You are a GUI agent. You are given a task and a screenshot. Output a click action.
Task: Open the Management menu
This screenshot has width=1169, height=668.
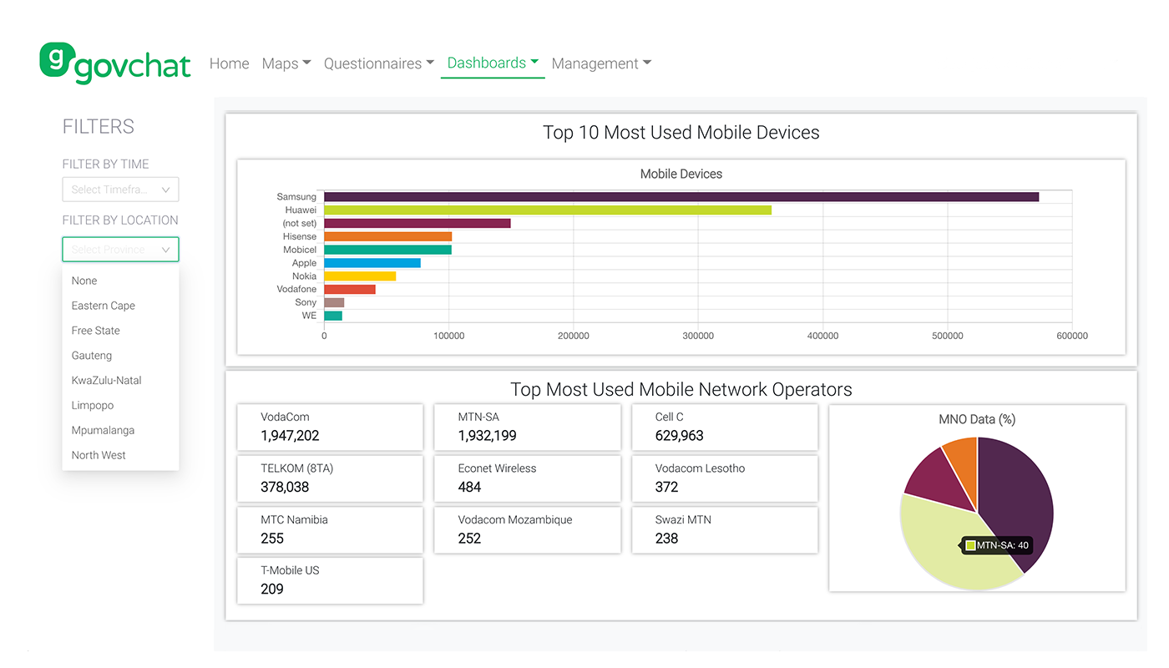(x=601, y=63)
